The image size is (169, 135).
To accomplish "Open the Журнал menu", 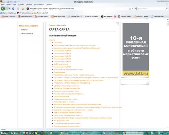I will 21,4.
